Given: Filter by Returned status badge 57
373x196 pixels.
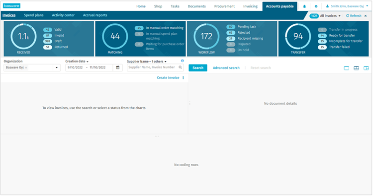Looking at the screenshot, I should 48,47.
